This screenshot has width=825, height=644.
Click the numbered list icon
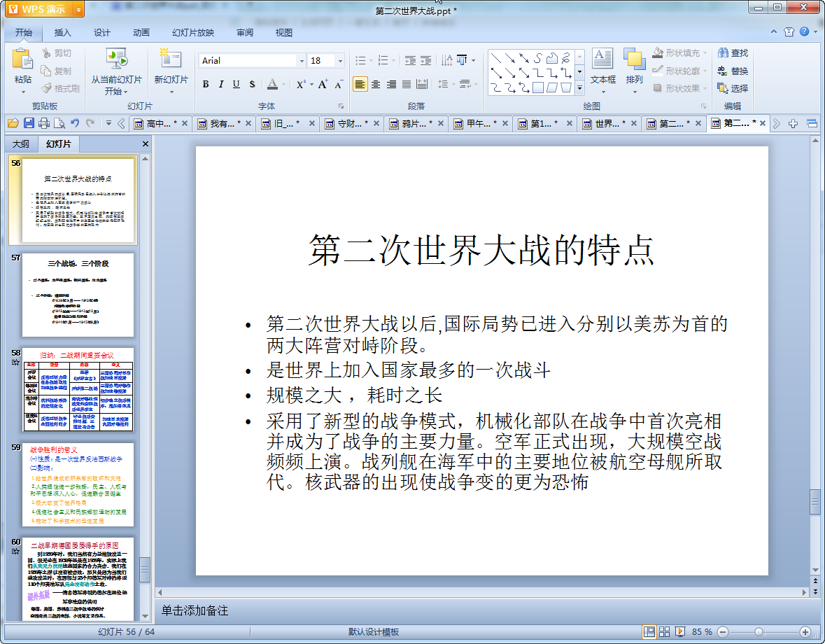(x=383, y=60)
